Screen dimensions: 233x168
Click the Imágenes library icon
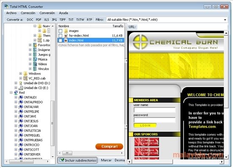(35, 50)
